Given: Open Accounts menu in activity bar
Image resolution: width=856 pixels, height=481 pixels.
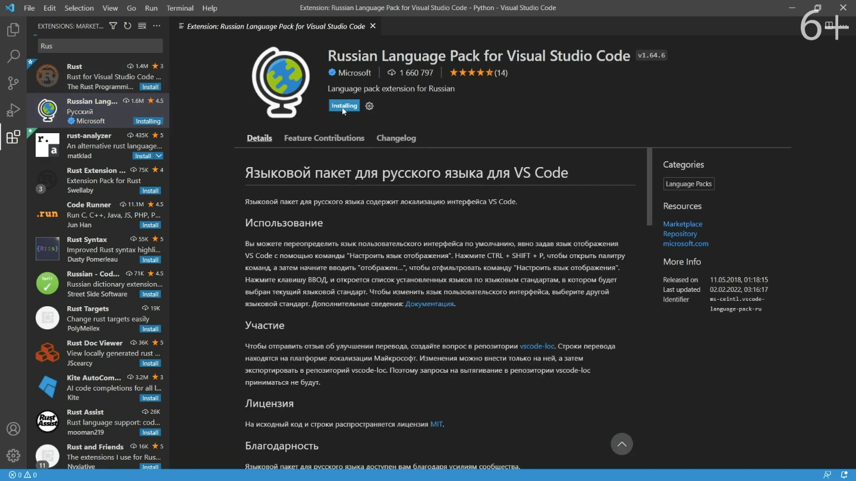Looking at the screenshot, I should tap(13, 429).
